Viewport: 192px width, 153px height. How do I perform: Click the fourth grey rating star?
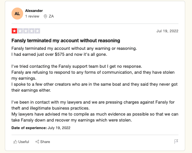click(31, 31)
